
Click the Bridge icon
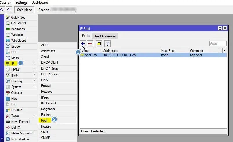[8, 46]
